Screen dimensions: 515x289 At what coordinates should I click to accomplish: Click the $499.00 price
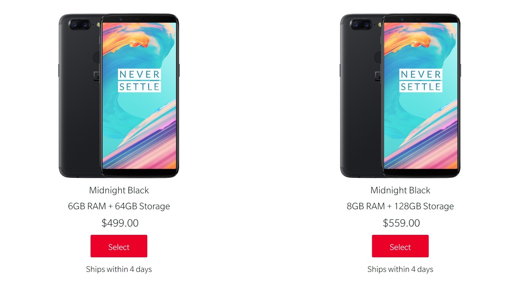click(x=120, y=223)
